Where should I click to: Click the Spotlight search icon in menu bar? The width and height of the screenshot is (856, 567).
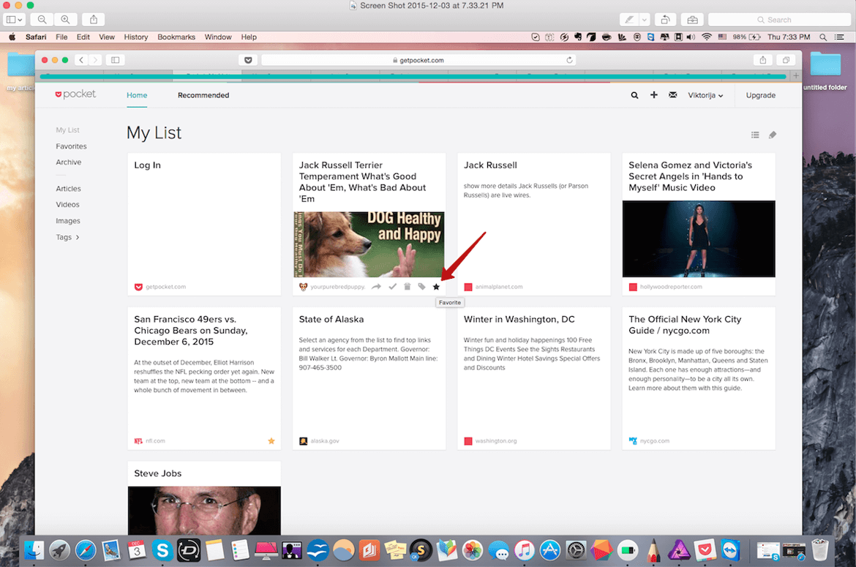[822, 37]
